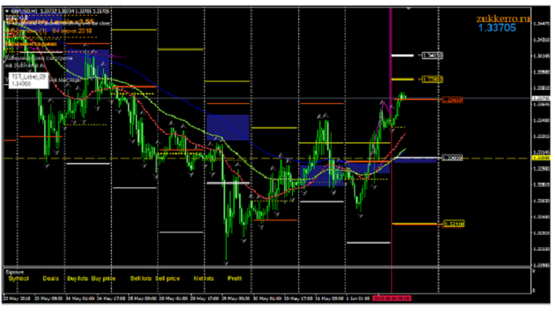Click the orange 1.32410 price label tag

[453, 224]
